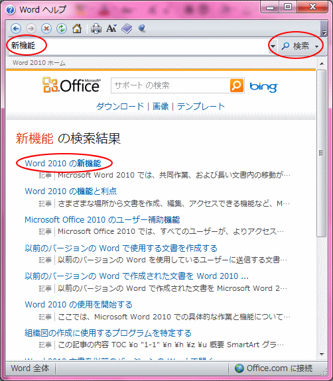Click the red Stop icon

coord(46,28)
